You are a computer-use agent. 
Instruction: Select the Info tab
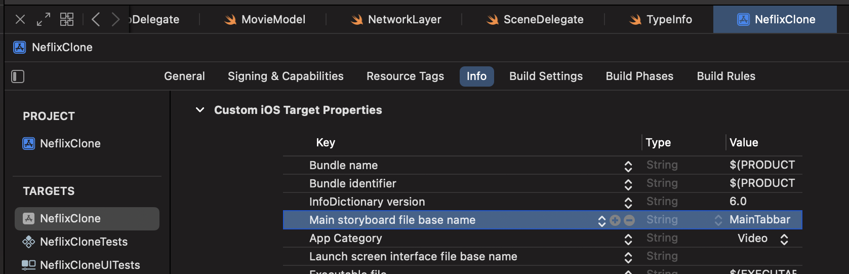click(x=476, y=76)
